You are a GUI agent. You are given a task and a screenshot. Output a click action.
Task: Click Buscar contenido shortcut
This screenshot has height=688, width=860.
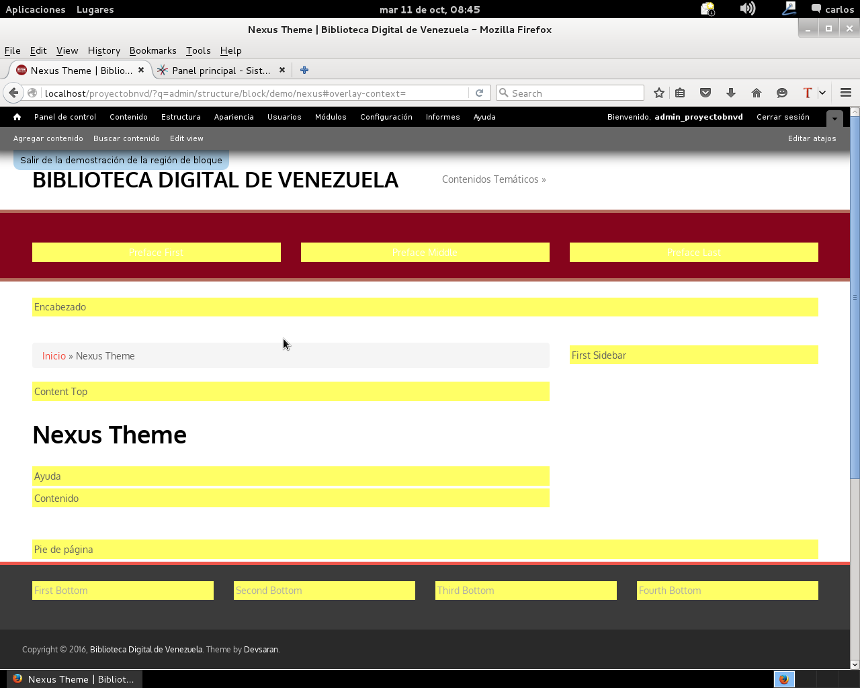pos(126,138)
